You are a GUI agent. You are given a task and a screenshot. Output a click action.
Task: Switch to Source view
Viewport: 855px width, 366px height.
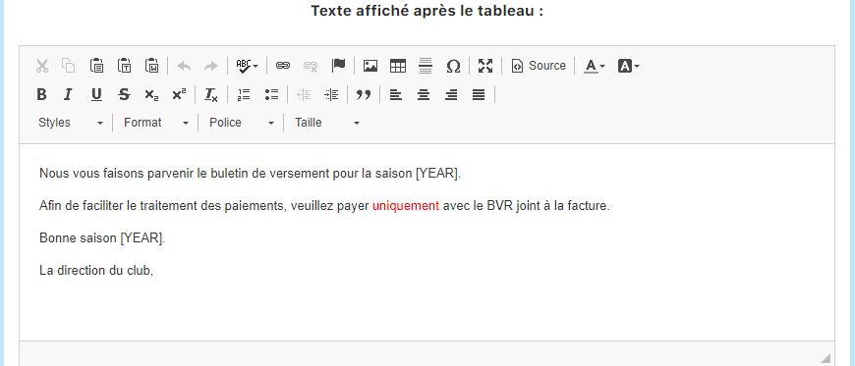tap(539, 66)
